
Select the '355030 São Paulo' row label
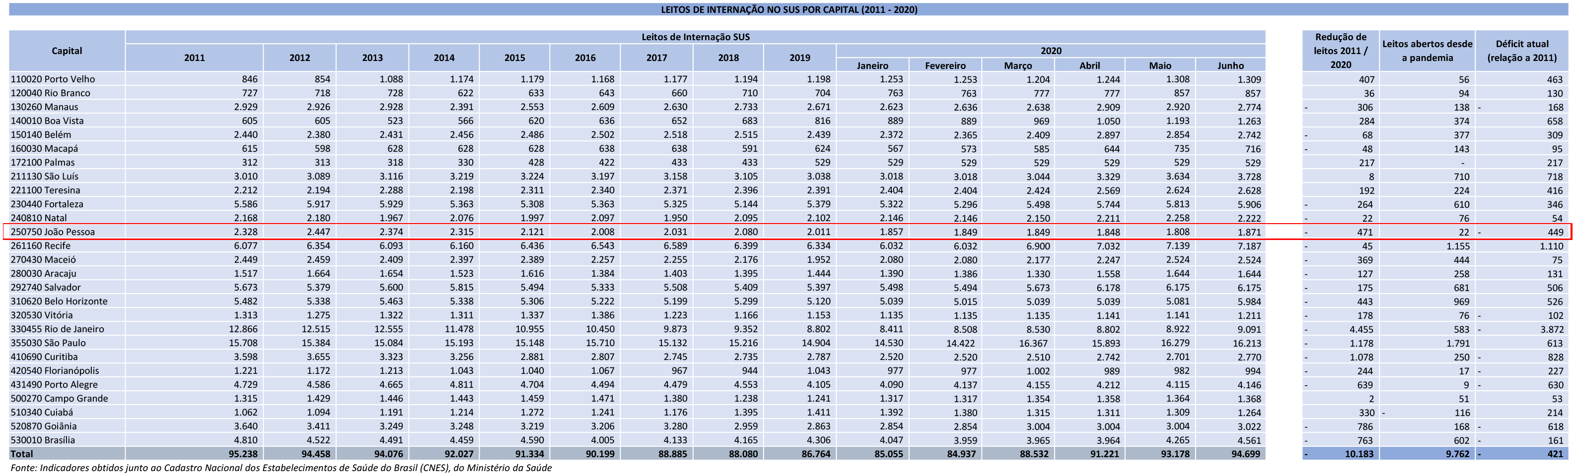[x=48, y=343]
